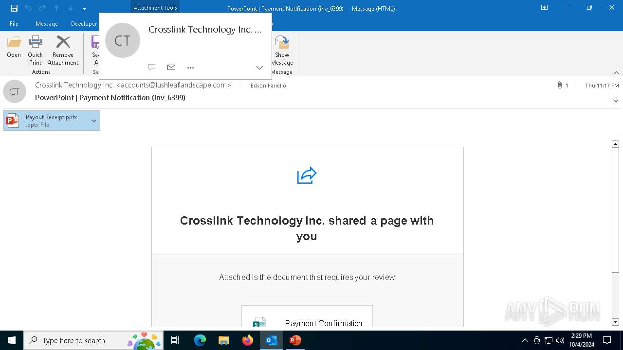Click Crosslink Technology Inc. name in contact card
Image resolution: width=623 pixels, height=350 pixels.
205,30
